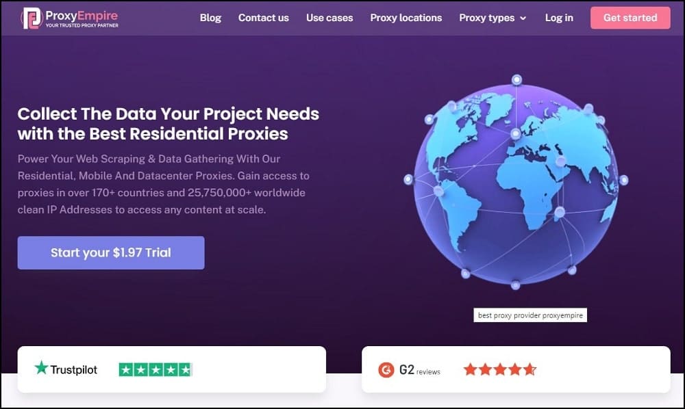Click the G2 red circle logo
685x409 pixels.
pos(386,370)
